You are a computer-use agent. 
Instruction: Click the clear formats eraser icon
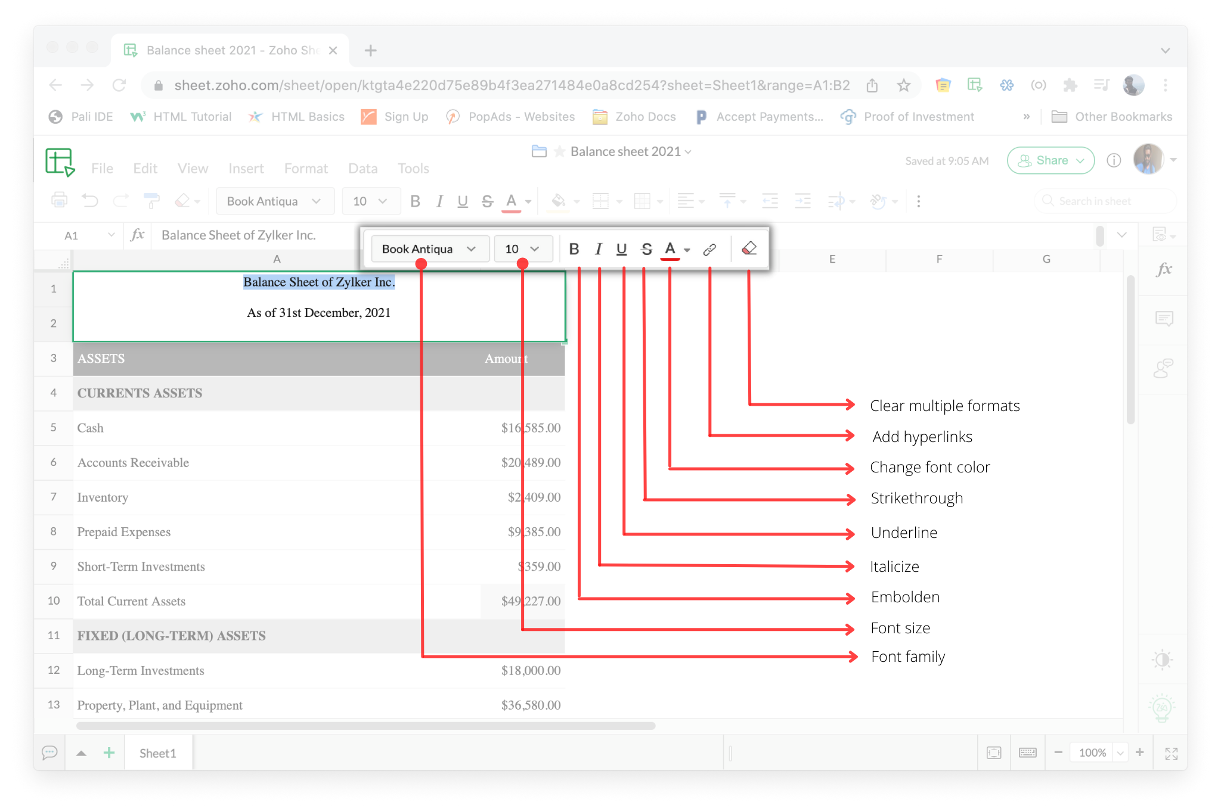pos(749,248)
